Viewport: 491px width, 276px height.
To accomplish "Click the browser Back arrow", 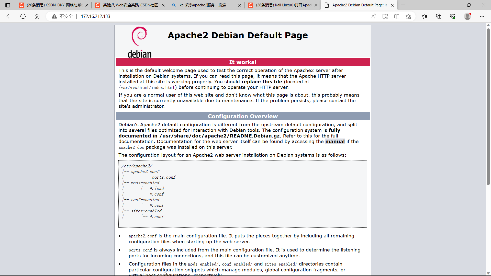I will [x=9, y=16].
